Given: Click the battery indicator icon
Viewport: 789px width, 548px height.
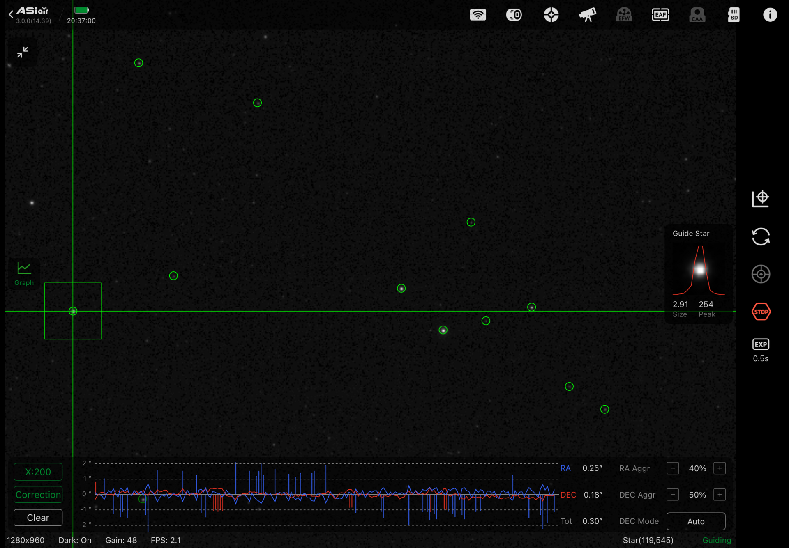Looking at the screenshot, I should [81, 10].
